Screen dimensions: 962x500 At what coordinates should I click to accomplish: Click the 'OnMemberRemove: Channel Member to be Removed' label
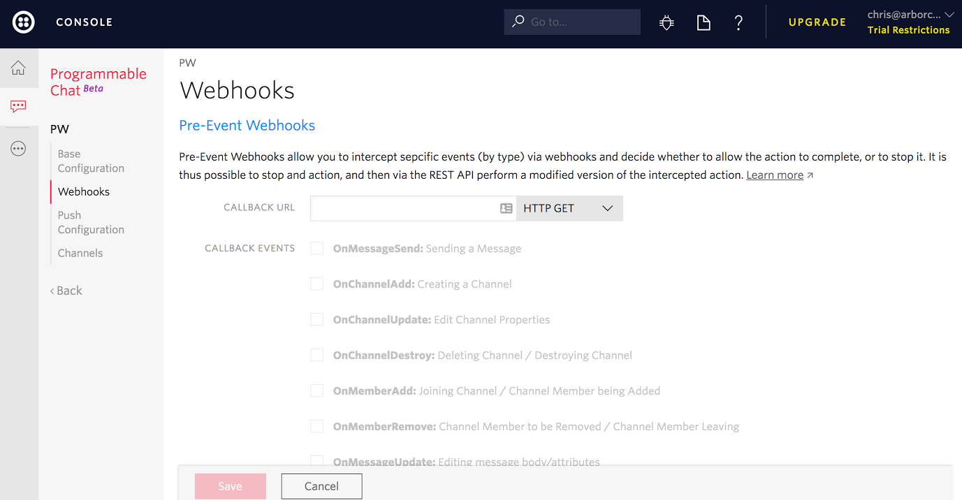pos(536,427)
